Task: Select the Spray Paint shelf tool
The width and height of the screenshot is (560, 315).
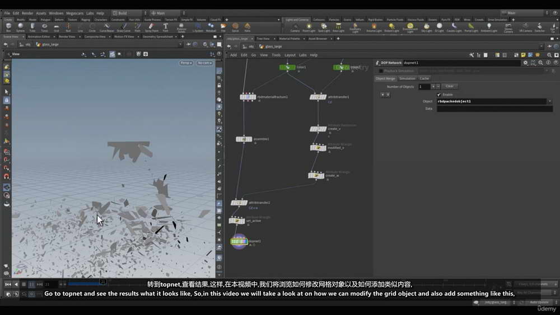Action: click(x=151, y=27)
